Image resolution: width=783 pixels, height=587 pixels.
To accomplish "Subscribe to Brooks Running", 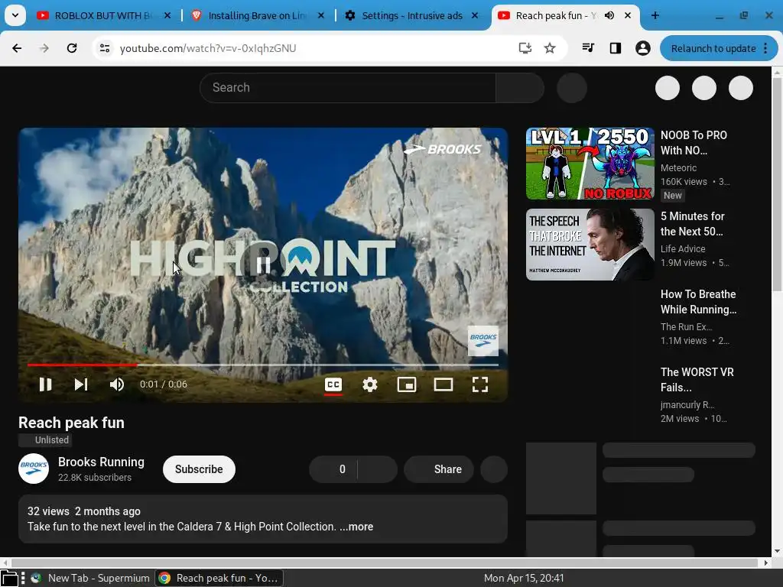I will click(x=199, y=469).
